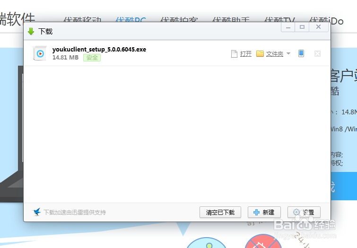Click the yellow folder icon
Screen dimensions: 357x248
pyautogui.click(x=260, y=54)
